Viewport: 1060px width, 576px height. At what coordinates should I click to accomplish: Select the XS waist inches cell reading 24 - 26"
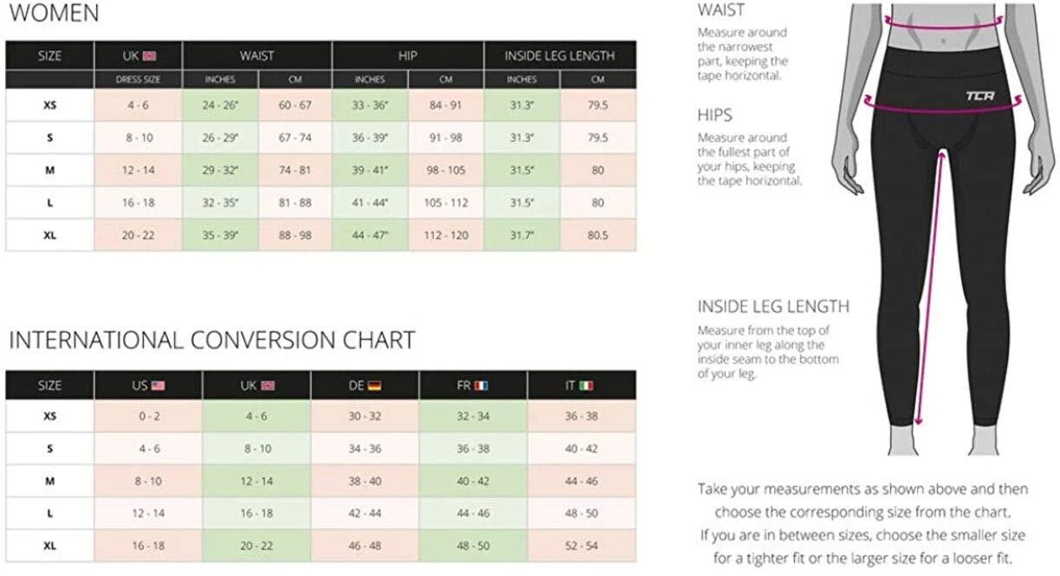pos(221,106)
